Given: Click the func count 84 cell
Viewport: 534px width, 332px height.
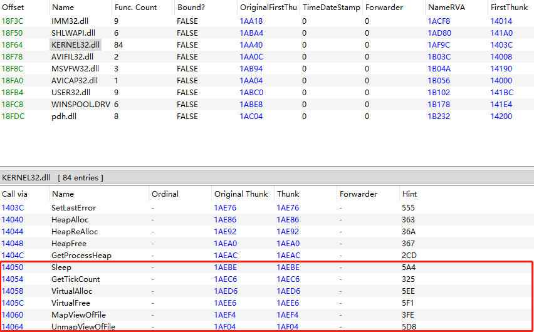Looking at the screenshot, I should (x=118, y=45).
